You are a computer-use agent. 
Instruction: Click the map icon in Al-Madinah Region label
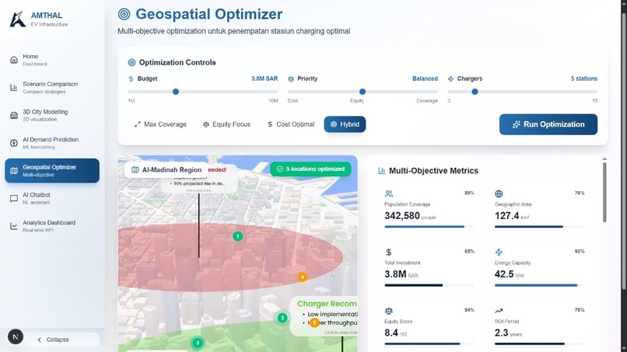(135, 170)
